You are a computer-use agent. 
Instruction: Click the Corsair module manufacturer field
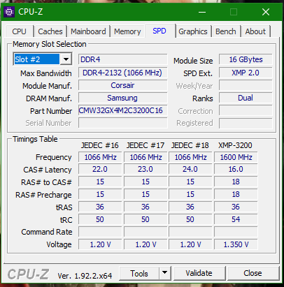(x=123, y=85)
